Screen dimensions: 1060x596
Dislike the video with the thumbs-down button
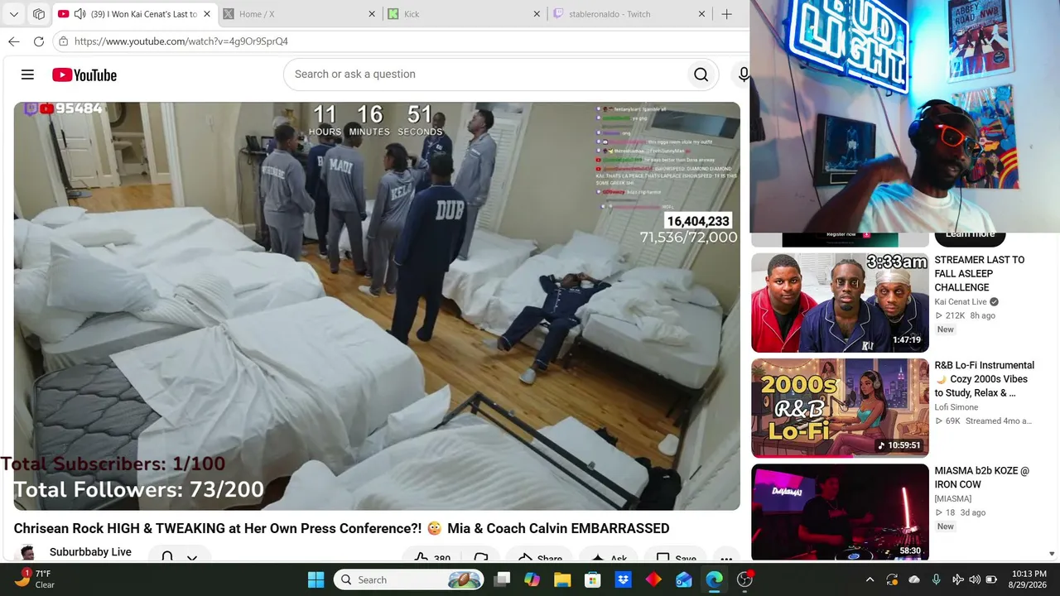click(x=481, y=559)
